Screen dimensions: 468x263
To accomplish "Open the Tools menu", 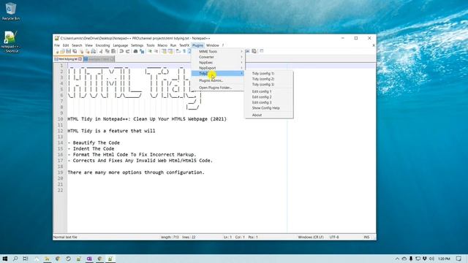I will coord(151,45).
